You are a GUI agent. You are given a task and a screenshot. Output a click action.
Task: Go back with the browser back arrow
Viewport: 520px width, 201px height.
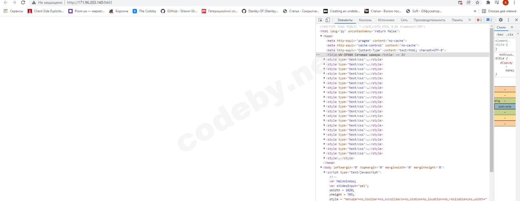[x=6, y=3]
